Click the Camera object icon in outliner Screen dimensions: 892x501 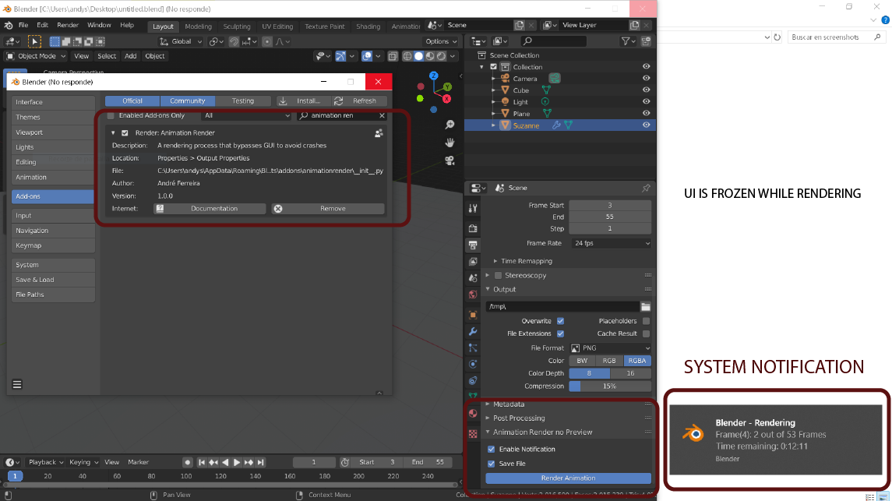pos(505,79)
